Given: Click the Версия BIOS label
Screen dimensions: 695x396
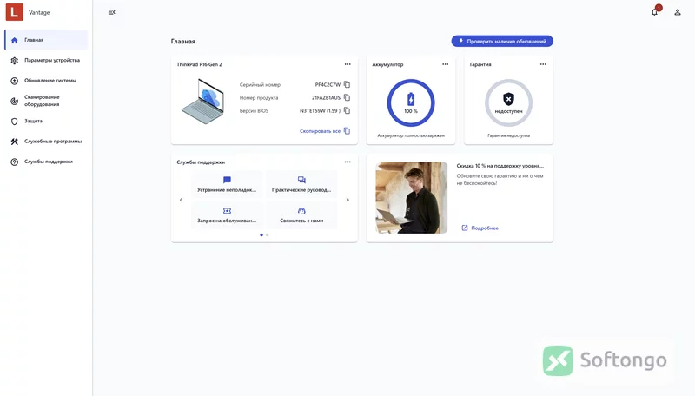Looking at the screenshot, I should (254, 111).
